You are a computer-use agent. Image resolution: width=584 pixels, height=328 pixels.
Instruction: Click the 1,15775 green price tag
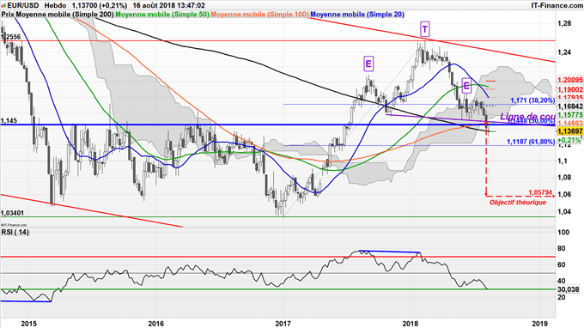(x=570, y=115)
